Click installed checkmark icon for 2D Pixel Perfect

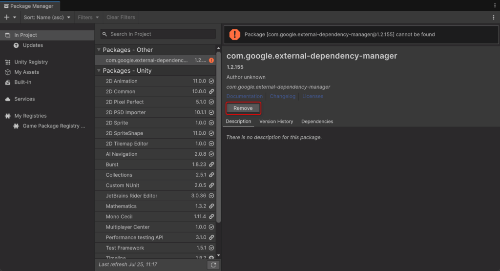pyautogui.click(x=211, y=102)
